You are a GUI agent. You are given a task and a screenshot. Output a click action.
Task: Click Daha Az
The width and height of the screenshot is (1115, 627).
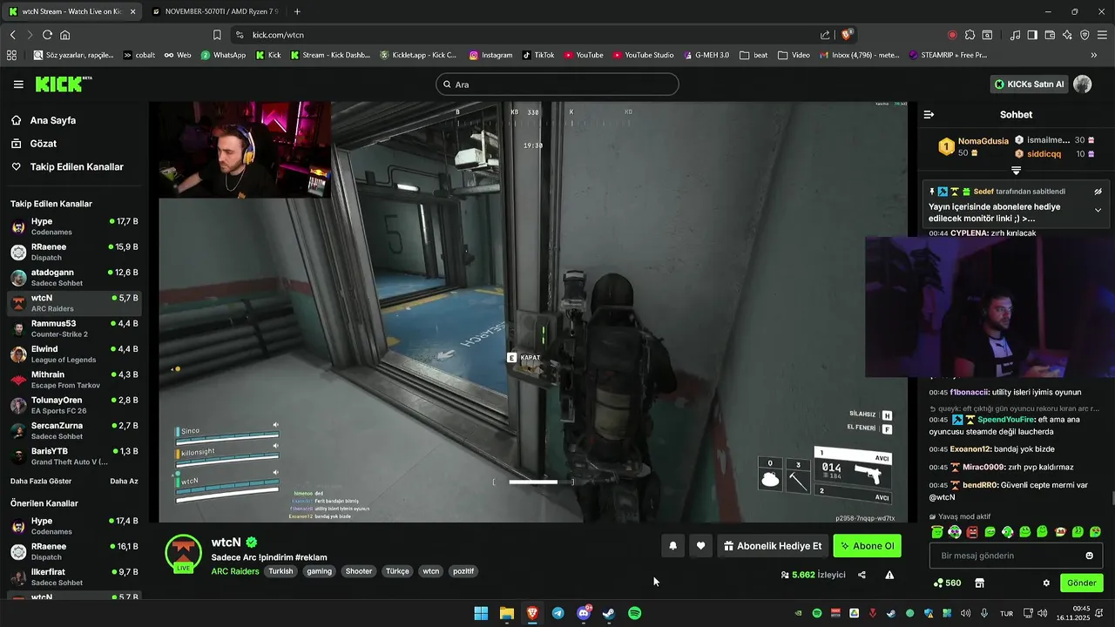(124, 481)
